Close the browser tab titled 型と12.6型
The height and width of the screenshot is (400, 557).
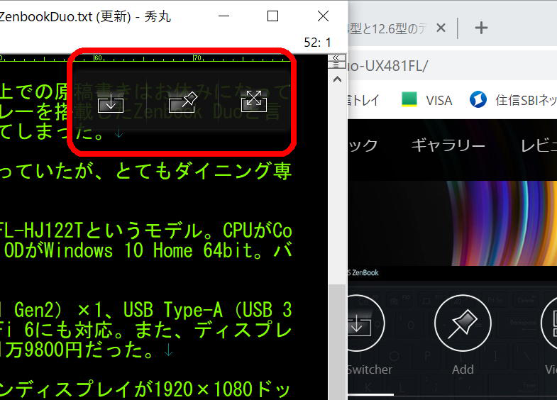441,28
